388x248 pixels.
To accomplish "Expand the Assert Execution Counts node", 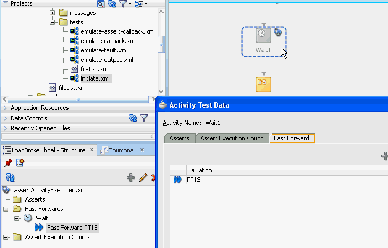I will tap(6, 237).
